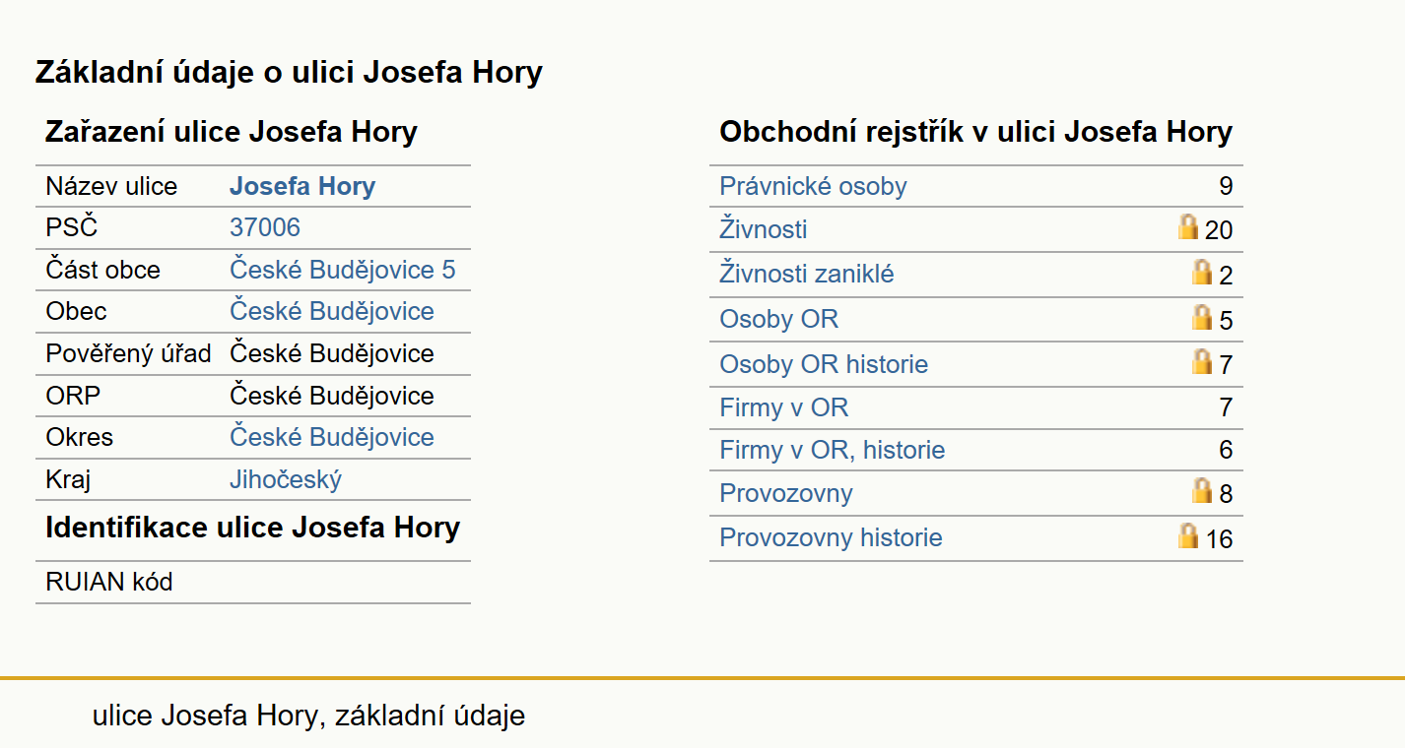Go to the Provozovny link
The width and height of the screenshot is (1405, 748).
point(786,494)
